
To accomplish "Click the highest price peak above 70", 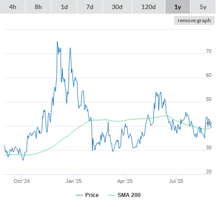I will tap(57, 41).
